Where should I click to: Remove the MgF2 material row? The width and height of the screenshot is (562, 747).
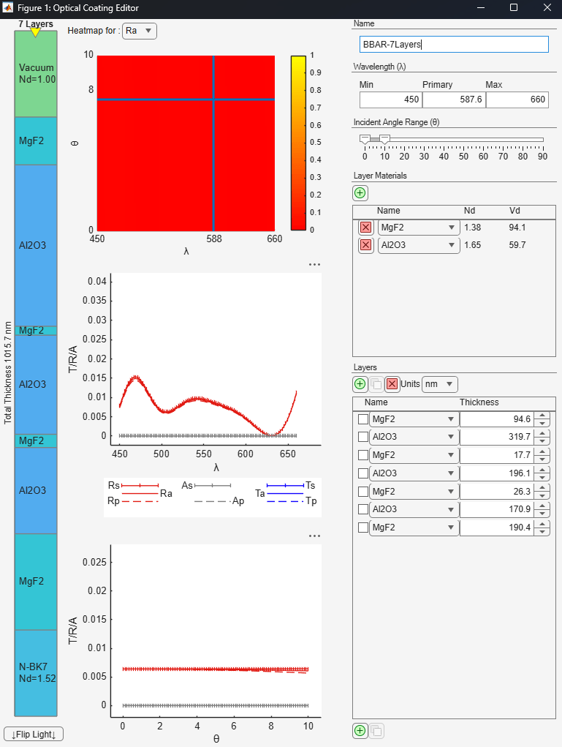365,228
